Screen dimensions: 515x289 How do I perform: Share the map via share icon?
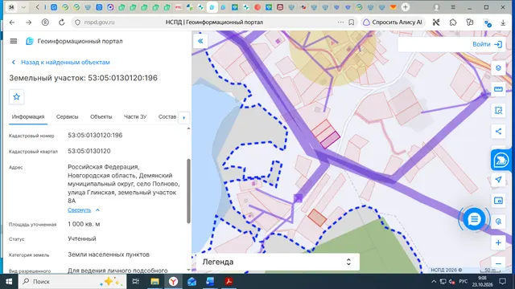point(498,132)
